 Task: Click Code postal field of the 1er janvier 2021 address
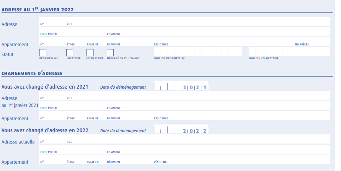point(73,105)
